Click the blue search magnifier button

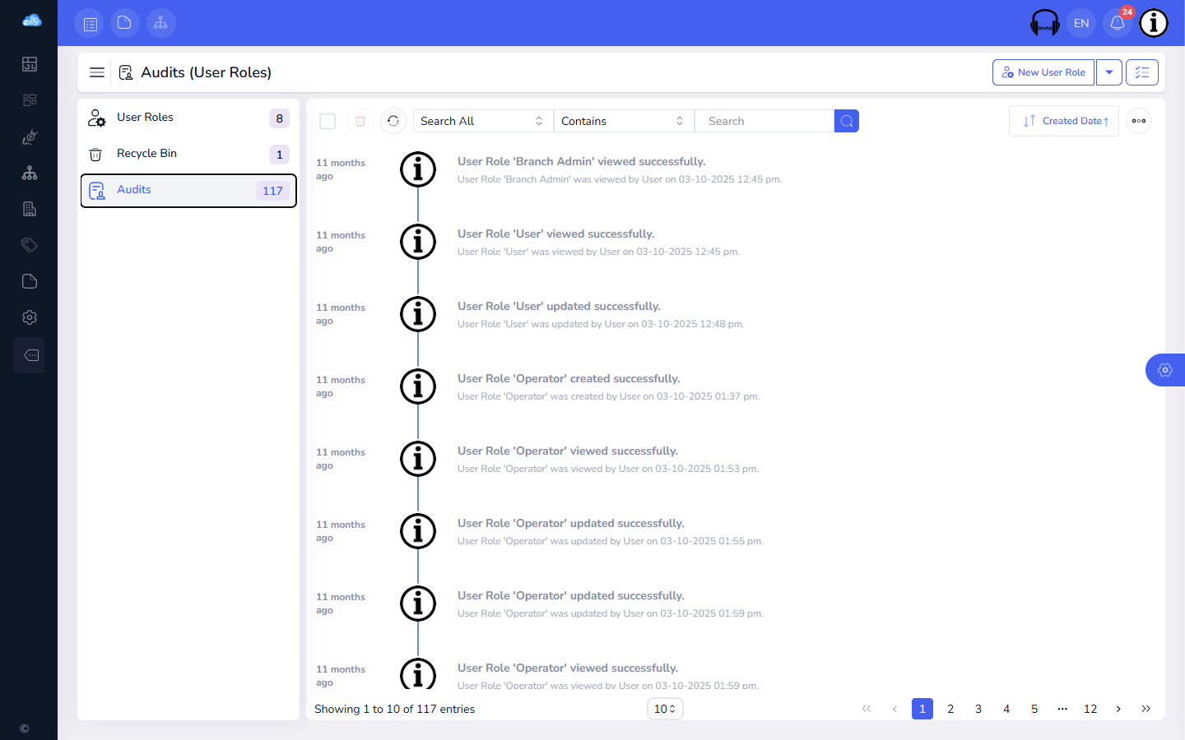(x=847, y=121)
